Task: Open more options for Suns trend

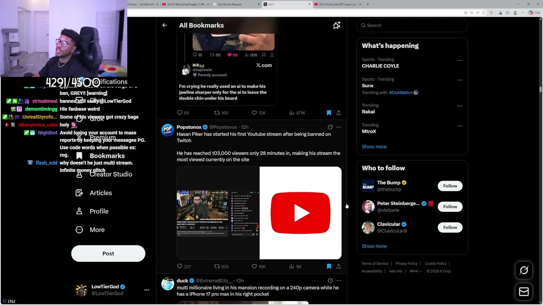Action: pyautogui.click(x=459, y=80)
